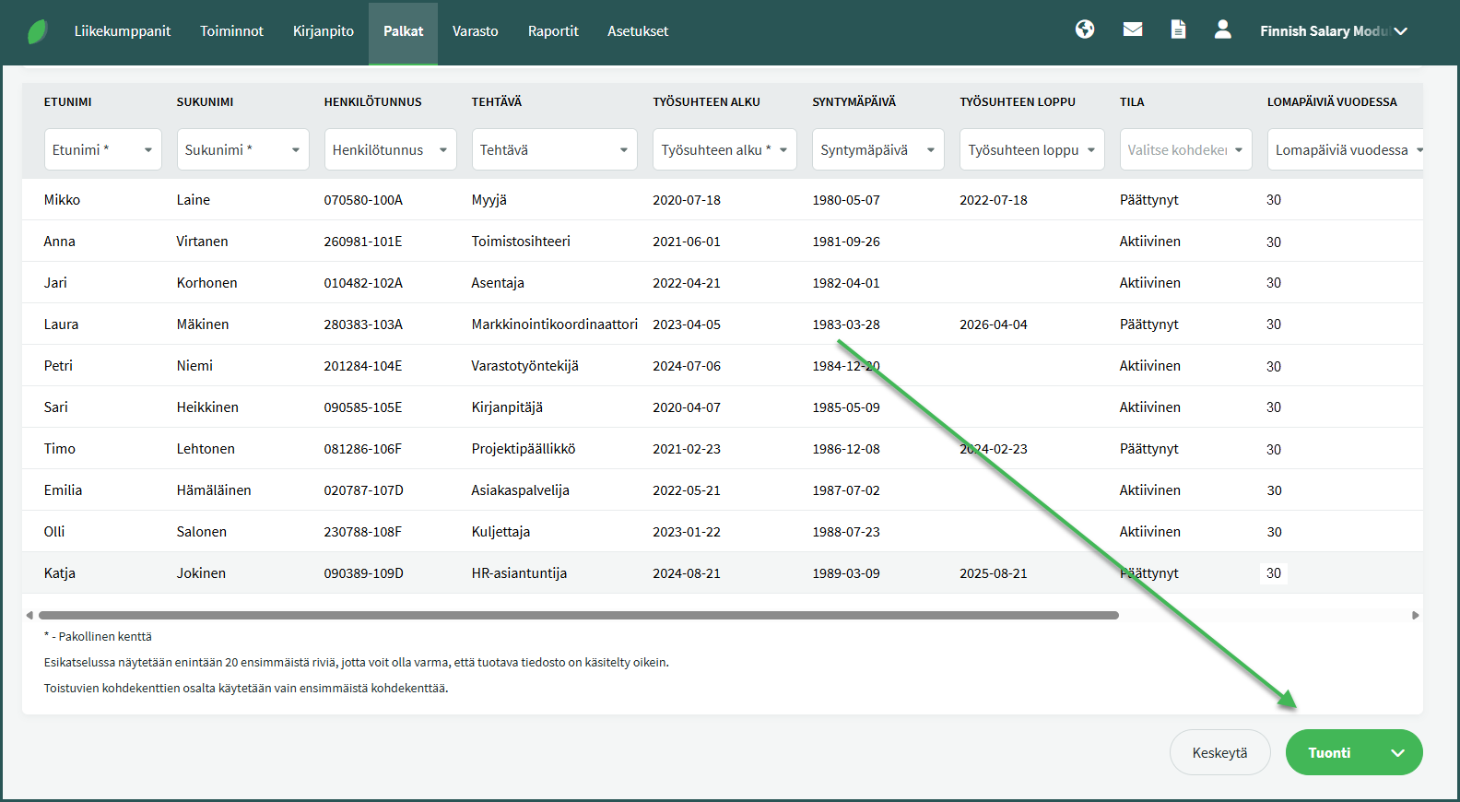Open the globe language icon

coord(1085,29)
